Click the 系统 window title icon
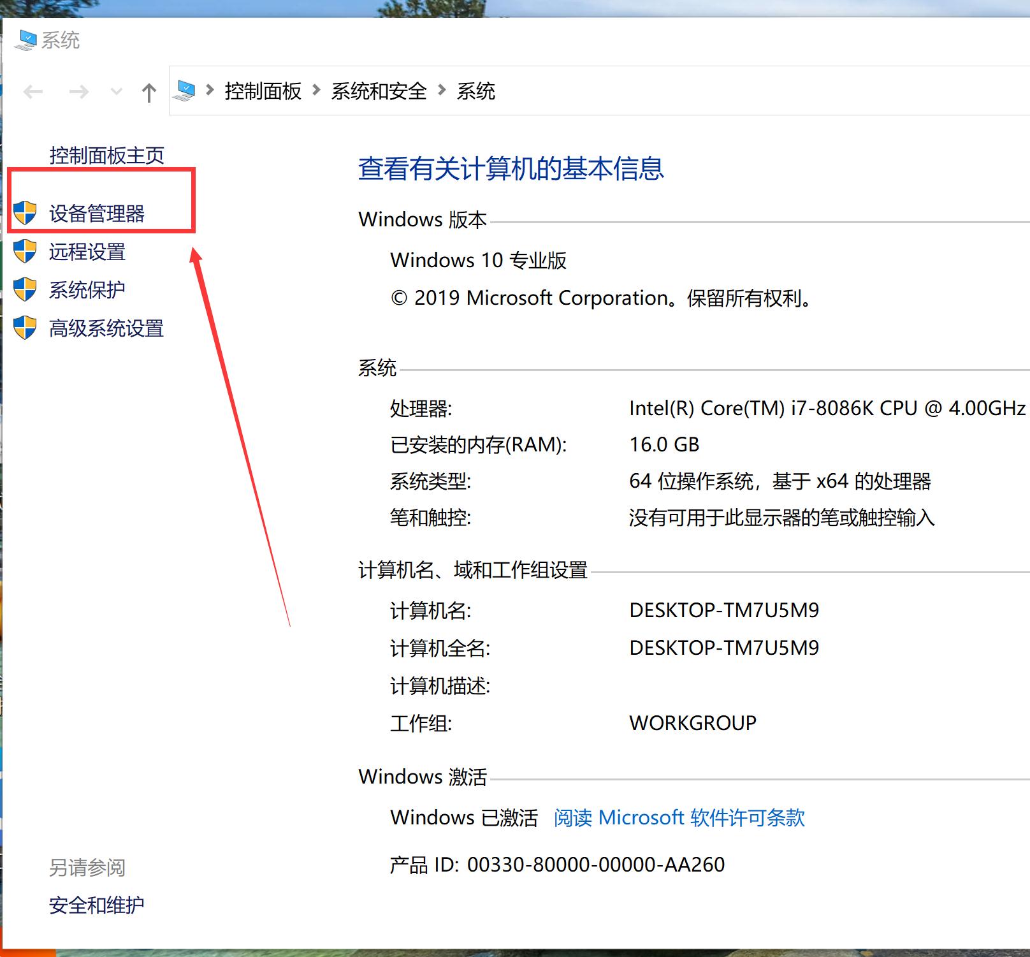This screenshot has width=1030, height=957. tap(26, 40)
